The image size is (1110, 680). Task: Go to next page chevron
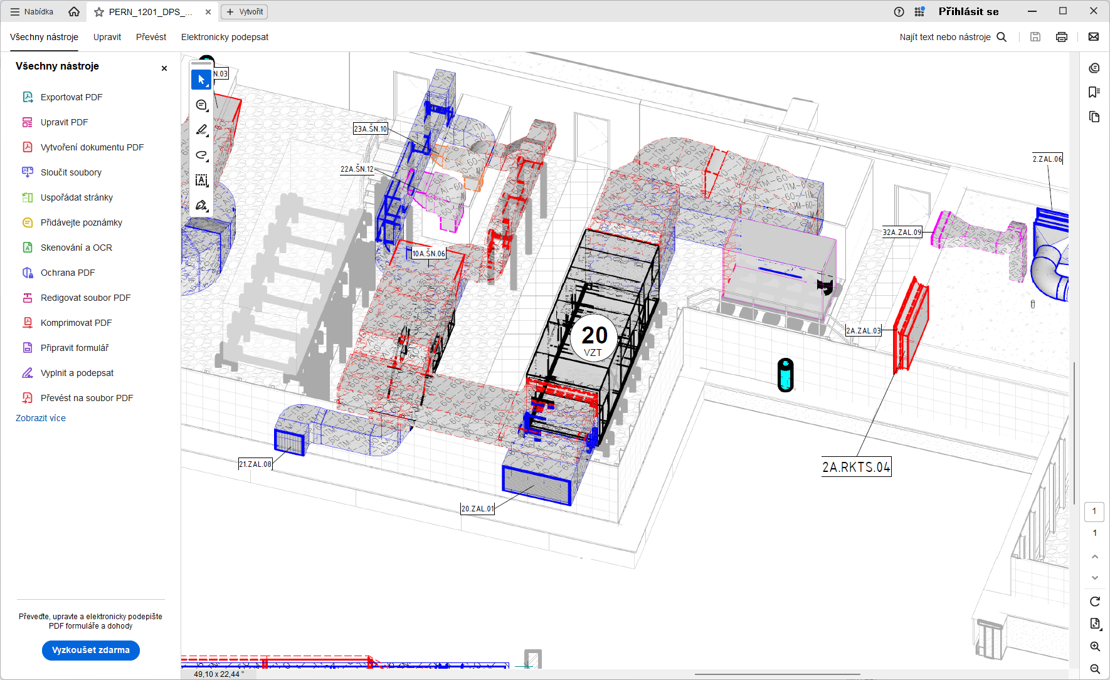coord(1094,578)
